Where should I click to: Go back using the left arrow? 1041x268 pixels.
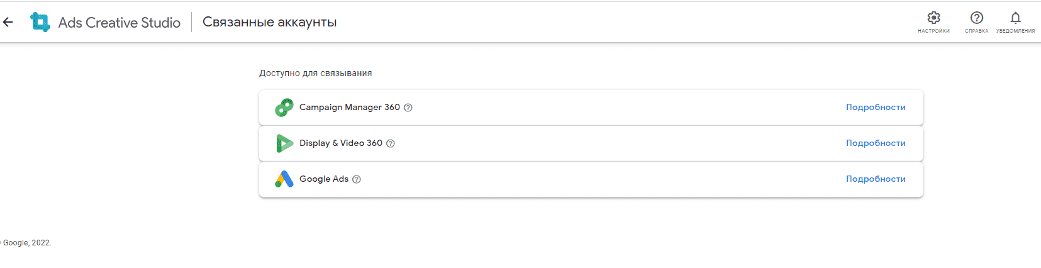[x=8, y=22]
